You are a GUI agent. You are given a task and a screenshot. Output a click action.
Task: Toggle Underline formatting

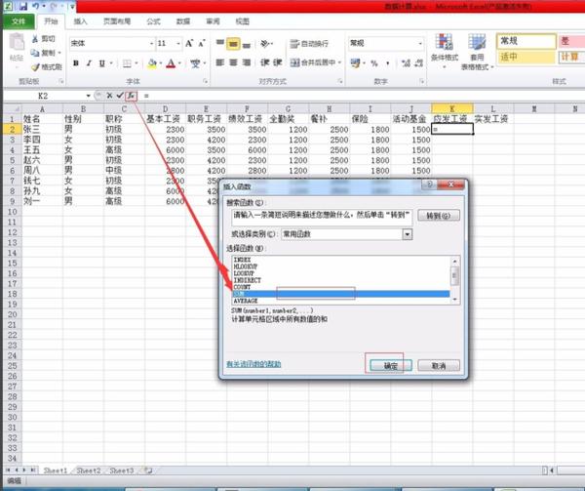[102, 63]
